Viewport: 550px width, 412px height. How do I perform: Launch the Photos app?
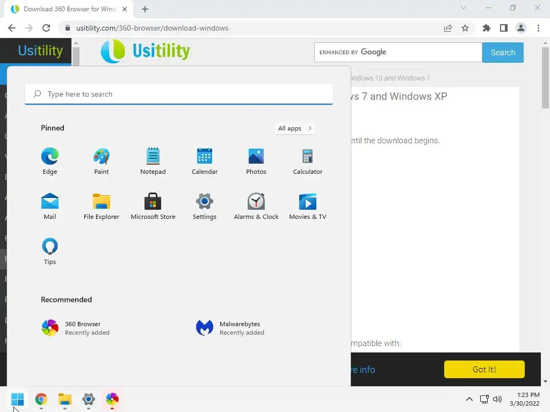click(x=256, y=161)
